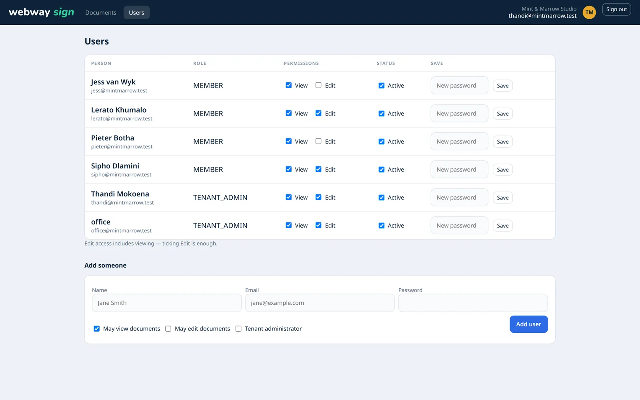Screen dimensions: 640x400
Task: Select the Users tab
Action: point(136,12)
